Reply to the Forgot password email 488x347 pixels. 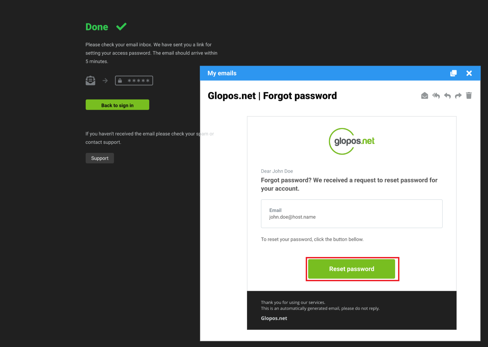click(447, 96)
